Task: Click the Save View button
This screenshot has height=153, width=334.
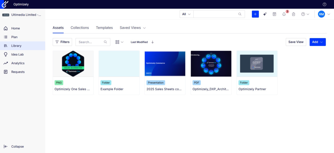Action: click(296, 42)
